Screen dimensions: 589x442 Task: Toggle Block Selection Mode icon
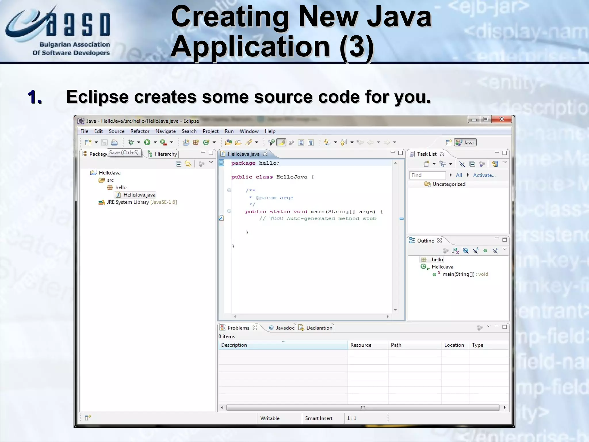(x=301, y=142)
